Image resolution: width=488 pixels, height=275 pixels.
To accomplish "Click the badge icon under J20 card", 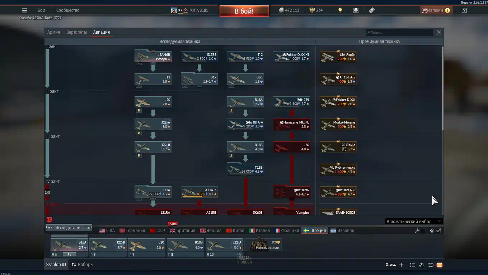I will (139, 110).
